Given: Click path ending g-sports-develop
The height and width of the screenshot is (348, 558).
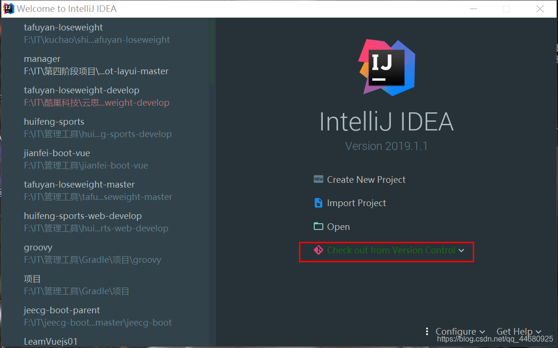Looking at the screenshot, I should pos(98,134).
